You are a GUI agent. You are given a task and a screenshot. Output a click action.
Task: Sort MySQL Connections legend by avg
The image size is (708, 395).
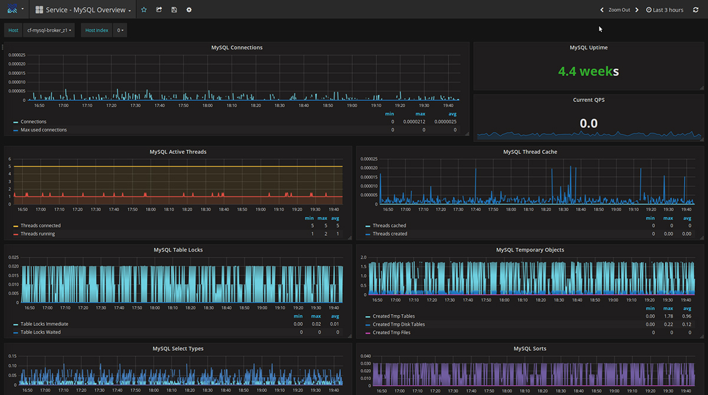(x=452, y=114)
